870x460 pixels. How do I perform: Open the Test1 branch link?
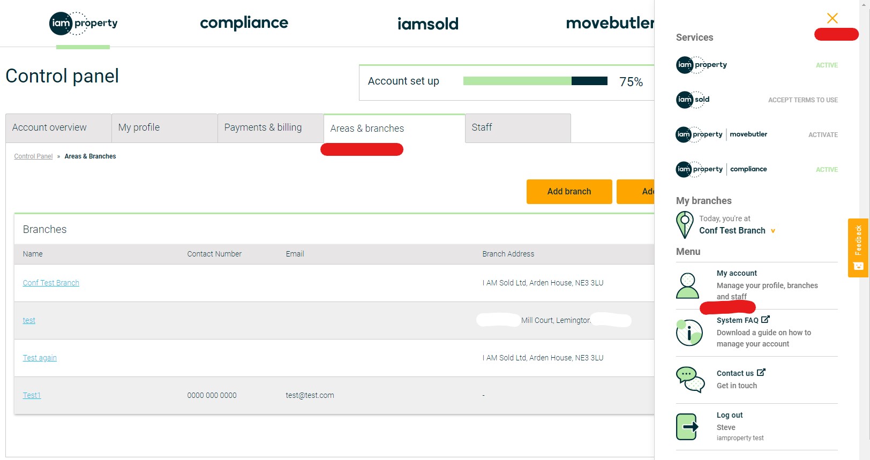32,395
